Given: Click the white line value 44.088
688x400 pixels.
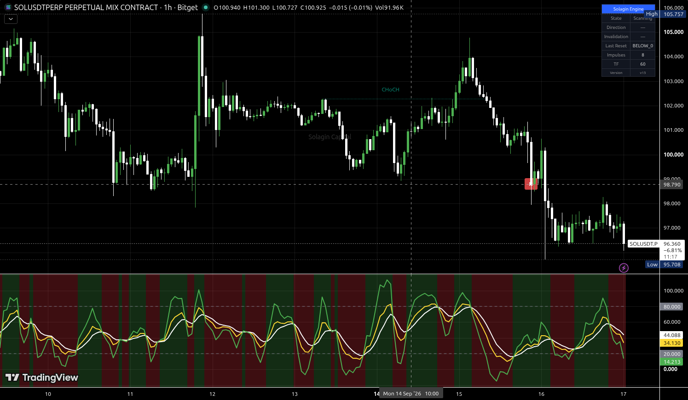Looking at the screenshot, I should coord(672,335).
